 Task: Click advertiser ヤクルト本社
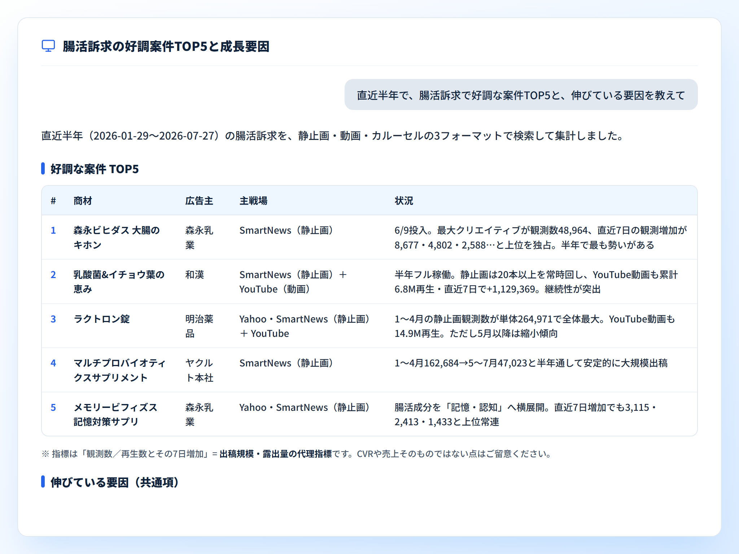(x=199, y=370)
